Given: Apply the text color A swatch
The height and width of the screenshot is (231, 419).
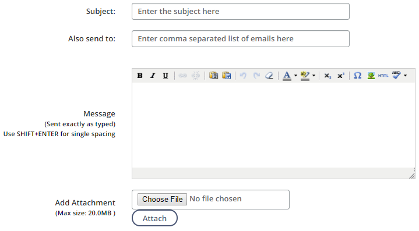Looking at the screenshot, I should [287, 76].
